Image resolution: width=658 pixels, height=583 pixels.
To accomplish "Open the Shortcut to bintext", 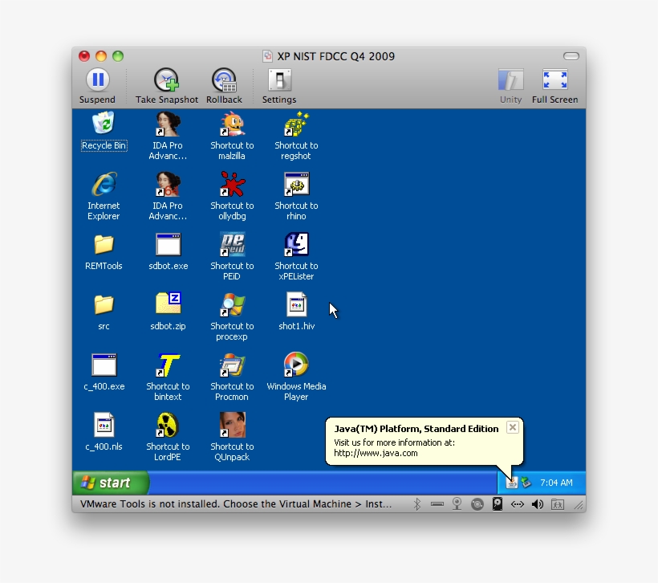I will 167,365.
